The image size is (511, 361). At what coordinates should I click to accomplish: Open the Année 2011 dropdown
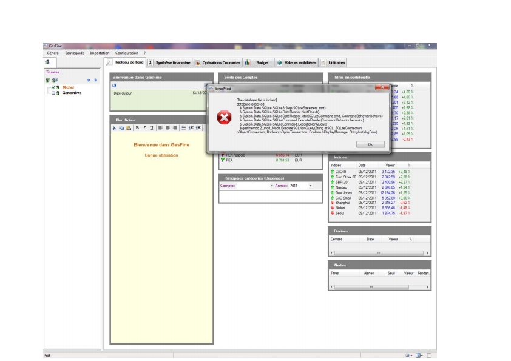(x=310, y=186)
